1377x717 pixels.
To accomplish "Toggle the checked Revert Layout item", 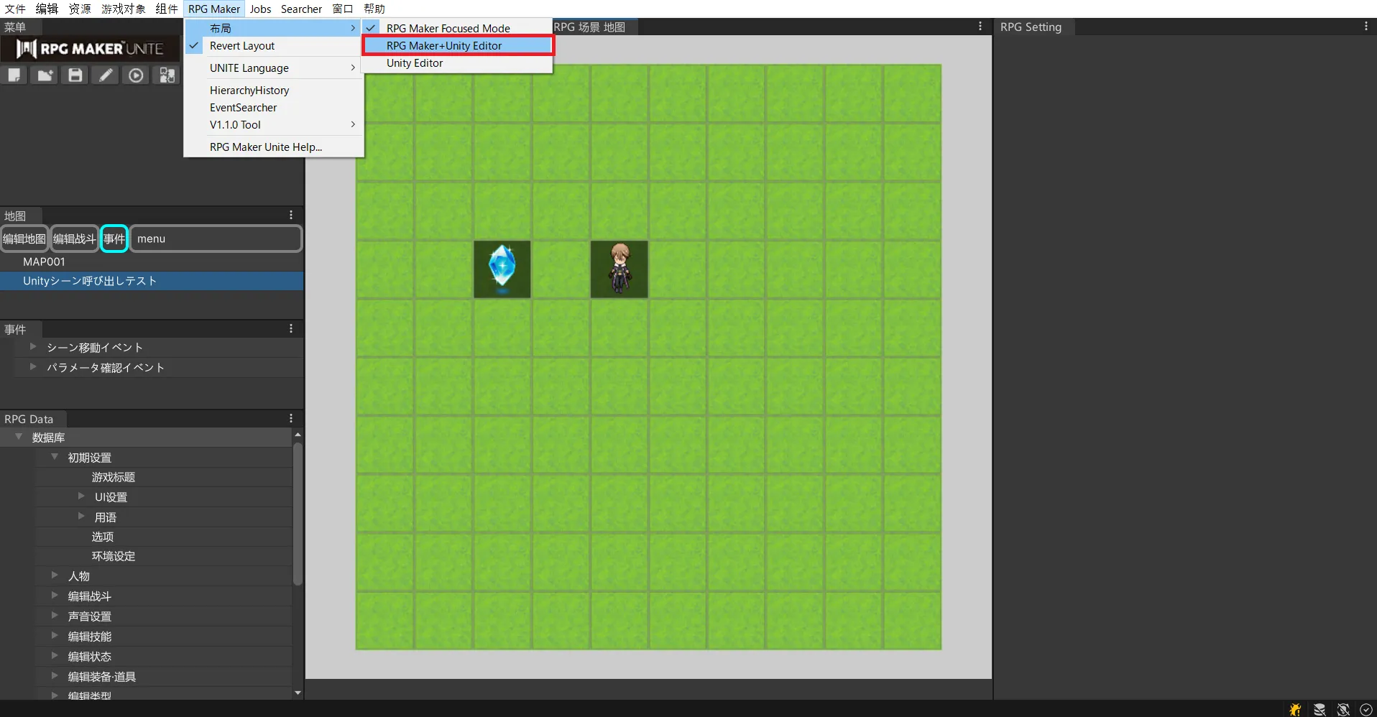I will tap(242, 46).
